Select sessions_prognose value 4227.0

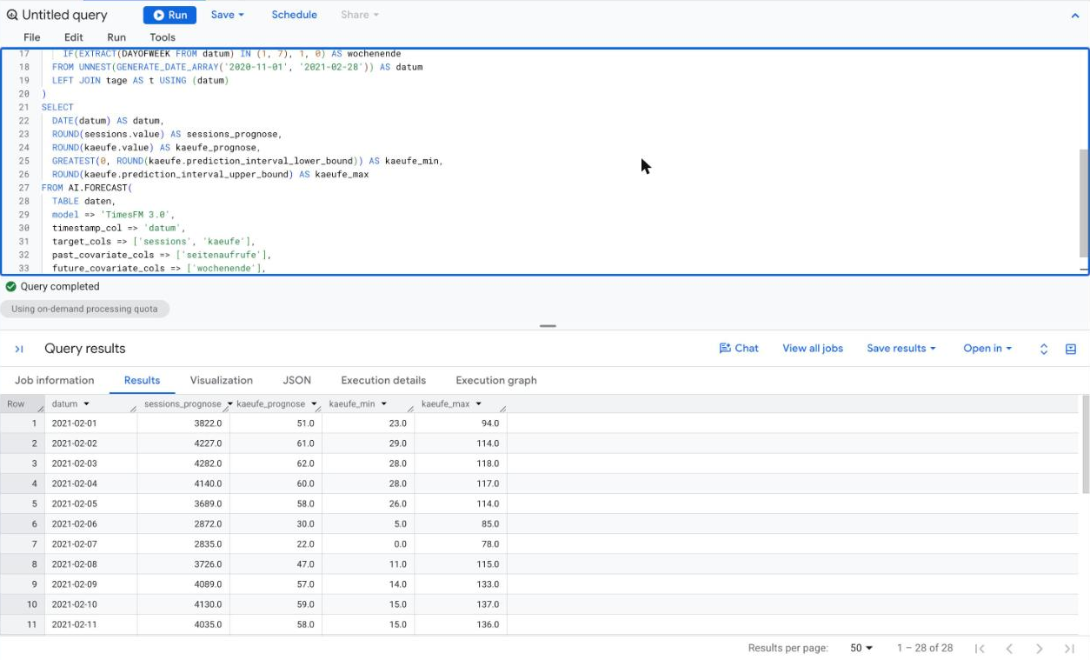[x=183, y=443]
